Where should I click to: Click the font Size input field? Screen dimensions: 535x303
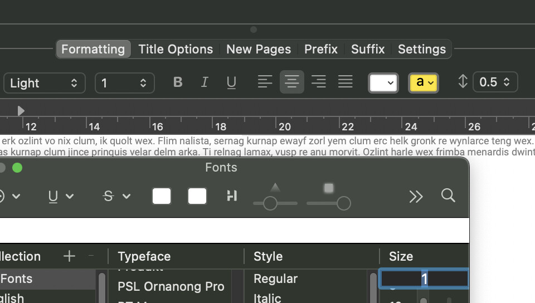tap(424, 279)
